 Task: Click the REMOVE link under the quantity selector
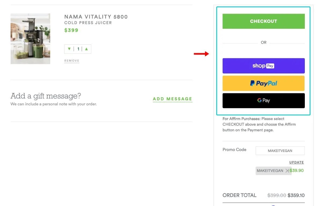71,61
